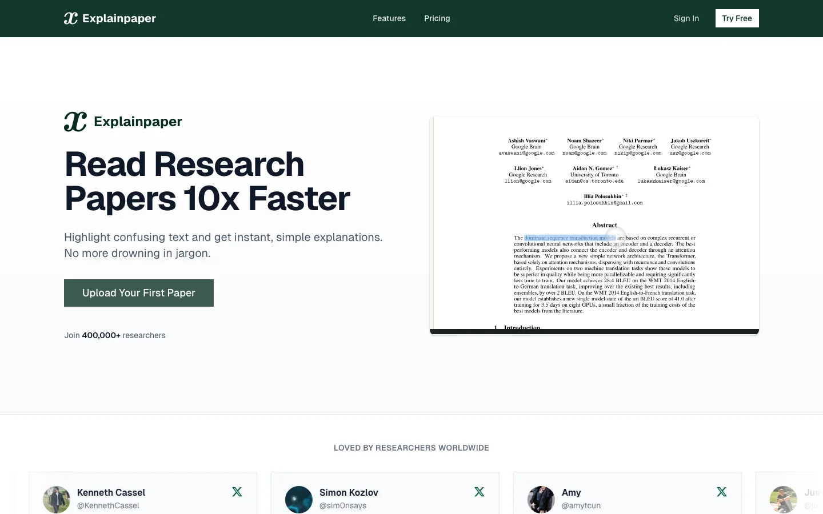Click highlighted 'dominant sequence transduction models' text
Image resolution: width=823 pixels, height=514 pixels.
(570, 238)
